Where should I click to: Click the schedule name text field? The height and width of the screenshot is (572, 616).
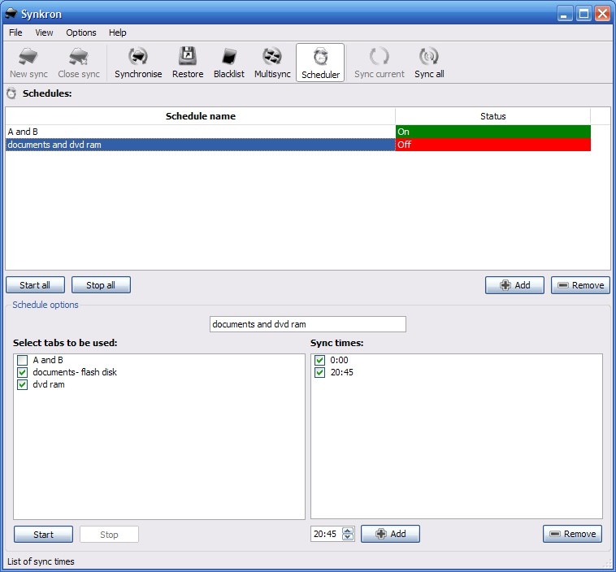click(x=308, y=324)
